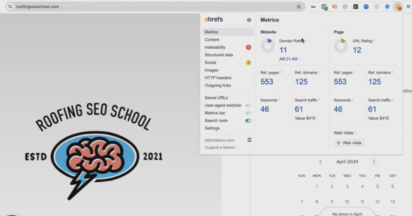Click the gray chain link extension icon

click(x=377, y=6)
